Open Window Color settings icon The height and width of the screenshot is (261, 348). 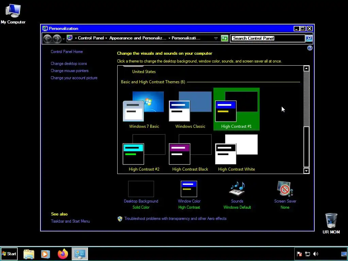[189, 189]
